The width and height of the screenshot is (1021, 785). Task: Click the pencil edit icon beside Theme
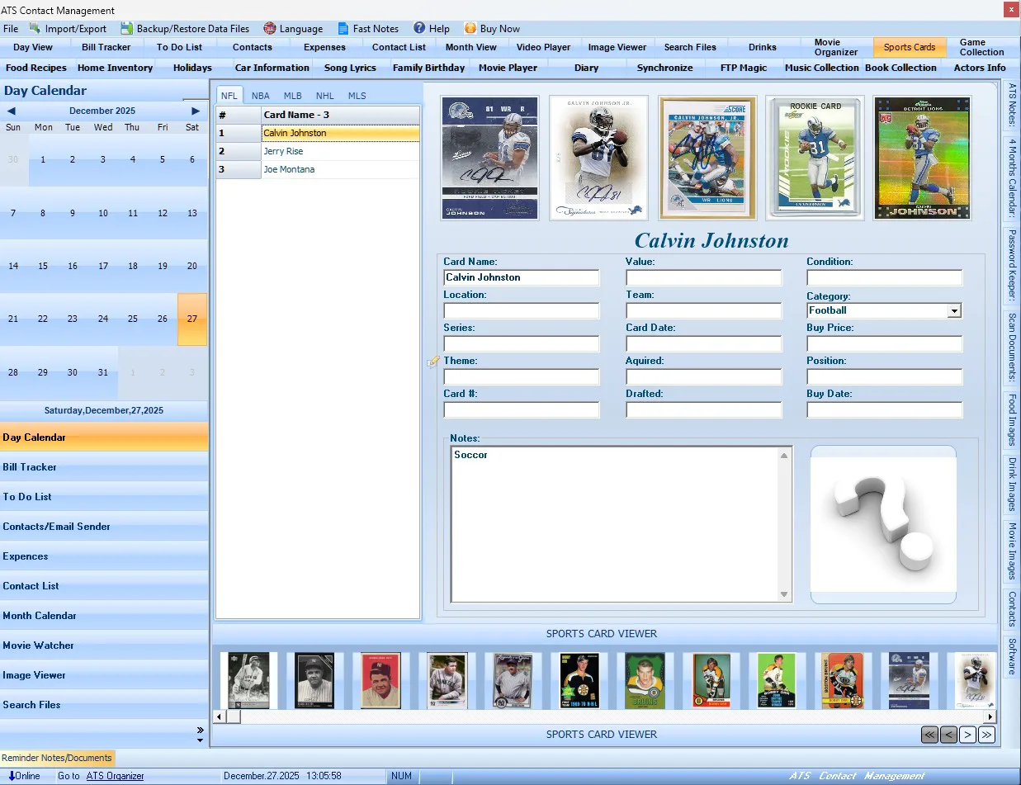433,362
